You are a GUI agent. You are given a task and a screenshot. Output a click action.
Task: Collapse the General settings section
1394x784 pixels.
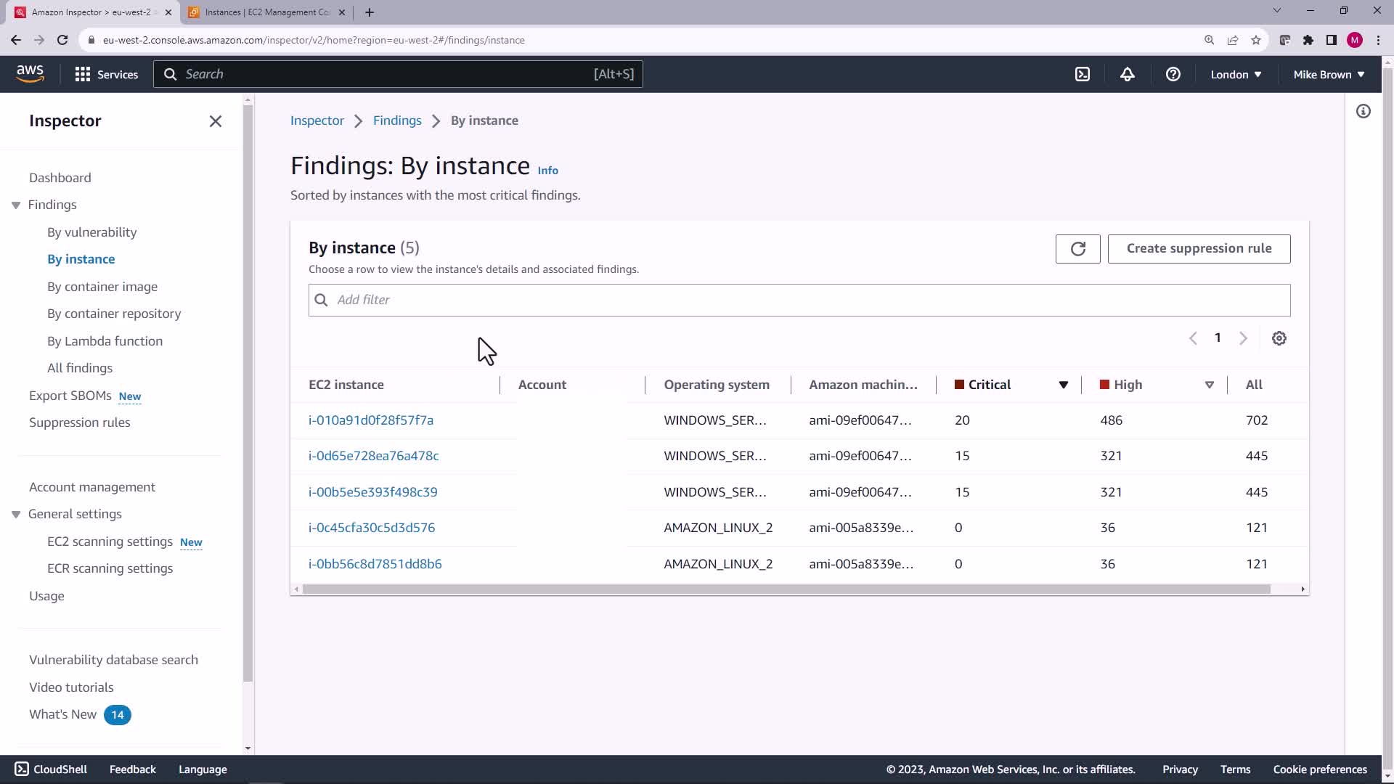[16, 515]
